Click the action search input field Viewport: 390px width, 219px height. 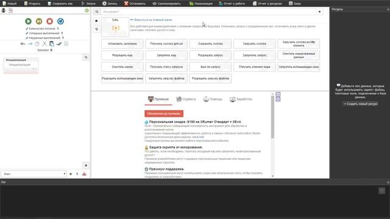pyautogui.click(x=208, y=12)
